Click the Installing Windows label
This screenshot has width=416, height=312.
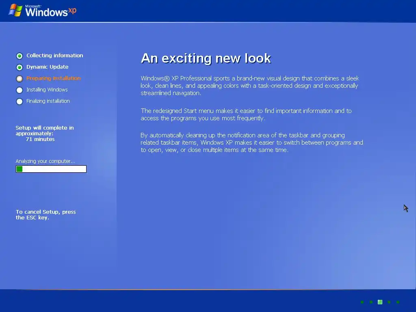click(x=47, y=90)
